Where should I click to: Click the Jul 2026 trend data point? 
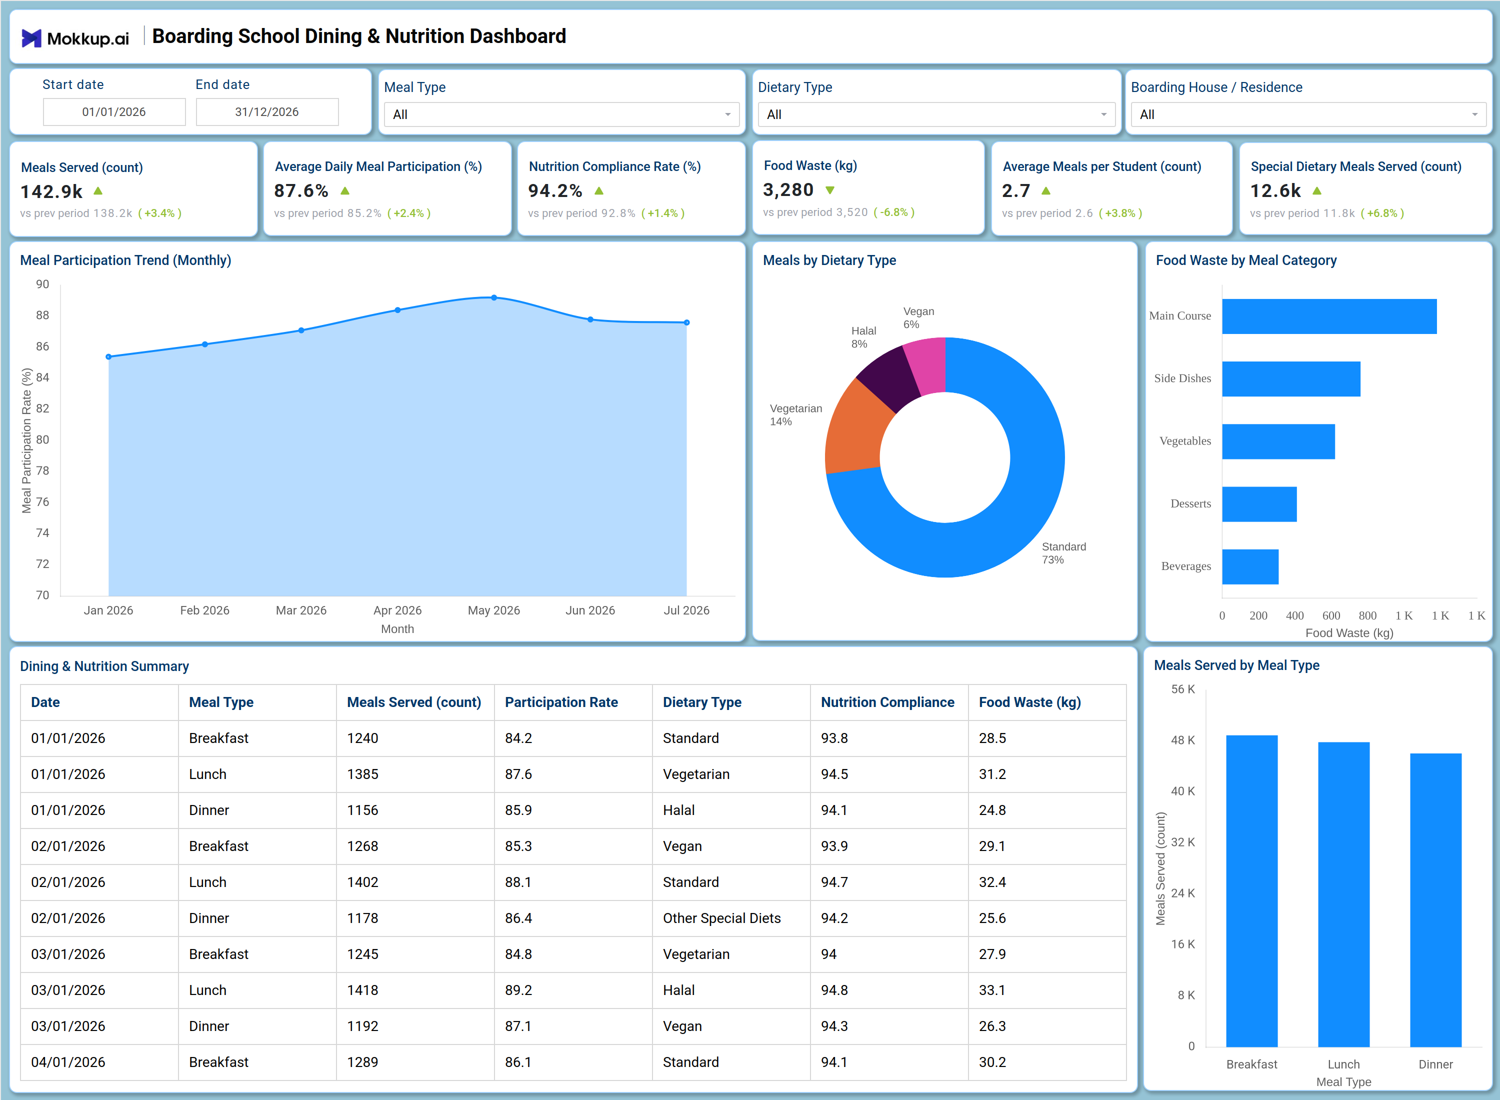click(687, 323)
